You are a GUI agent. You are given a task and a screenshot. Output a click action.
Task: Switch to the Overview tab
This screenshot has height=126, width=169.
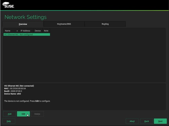click(23, 24)
